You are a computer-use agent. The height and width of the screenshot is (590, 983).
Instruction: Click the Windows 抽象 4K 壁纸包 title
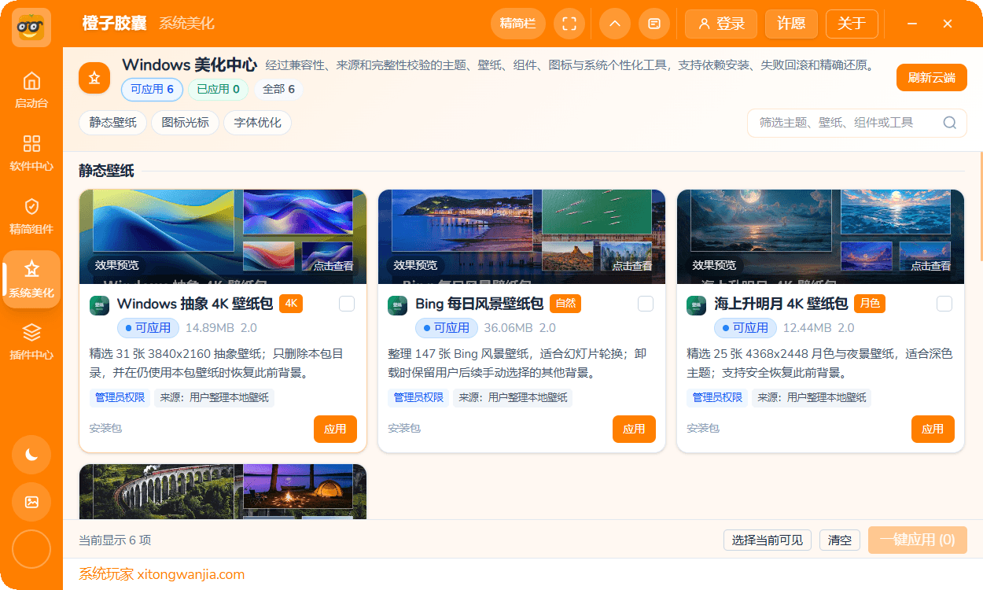pos(195,304)
